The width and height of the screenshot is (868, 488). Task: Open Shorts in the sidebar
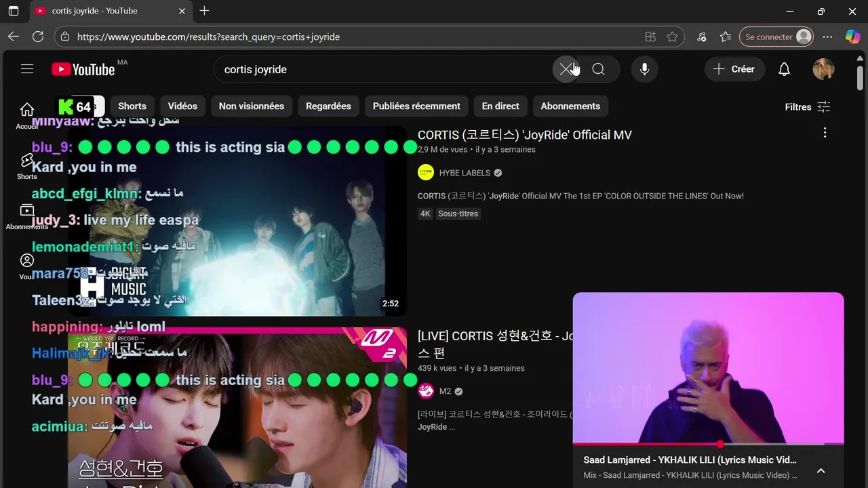27,166
